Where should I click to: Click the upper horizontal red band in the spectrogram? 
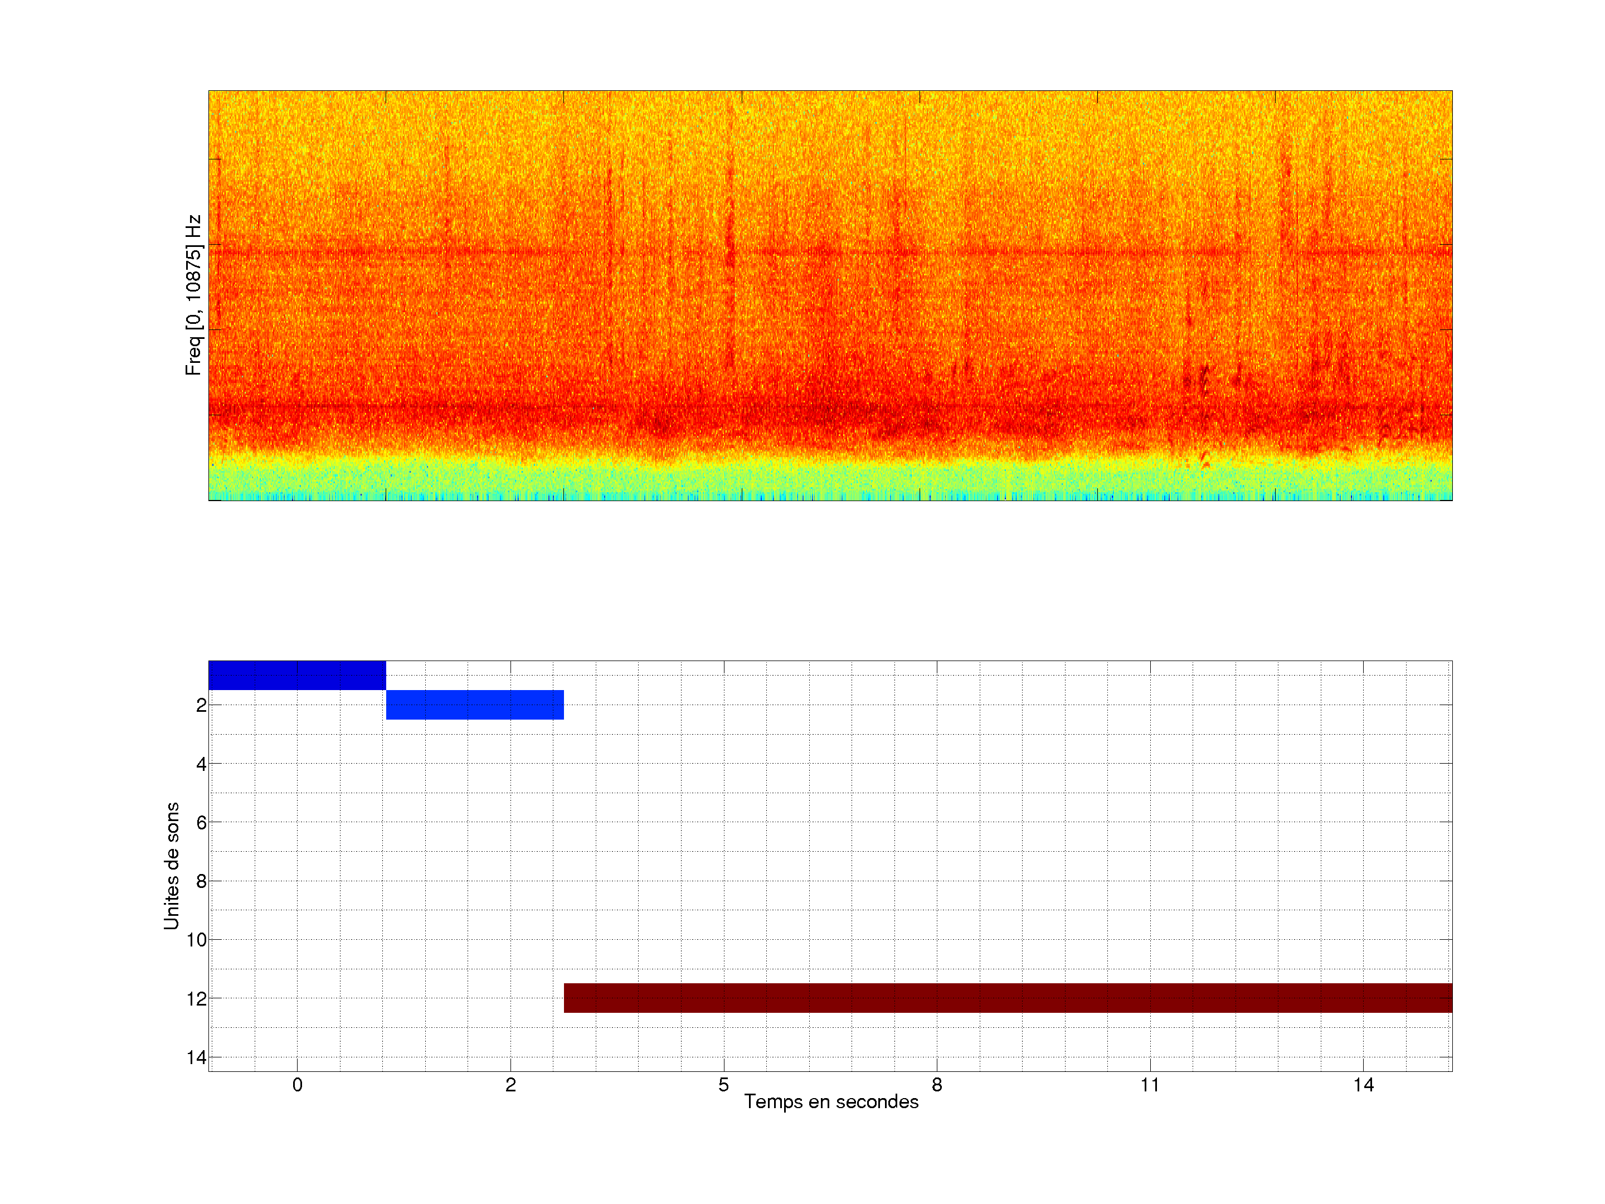point(830,253)
